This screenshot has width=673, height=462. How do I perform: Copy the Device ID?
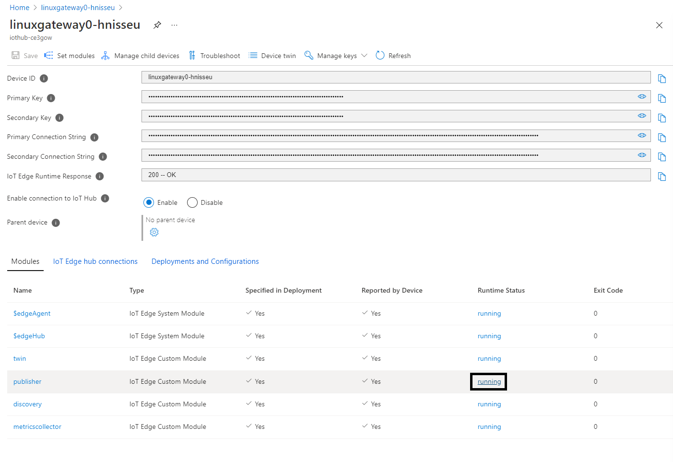pyautogui.click(x=662, y=78)
